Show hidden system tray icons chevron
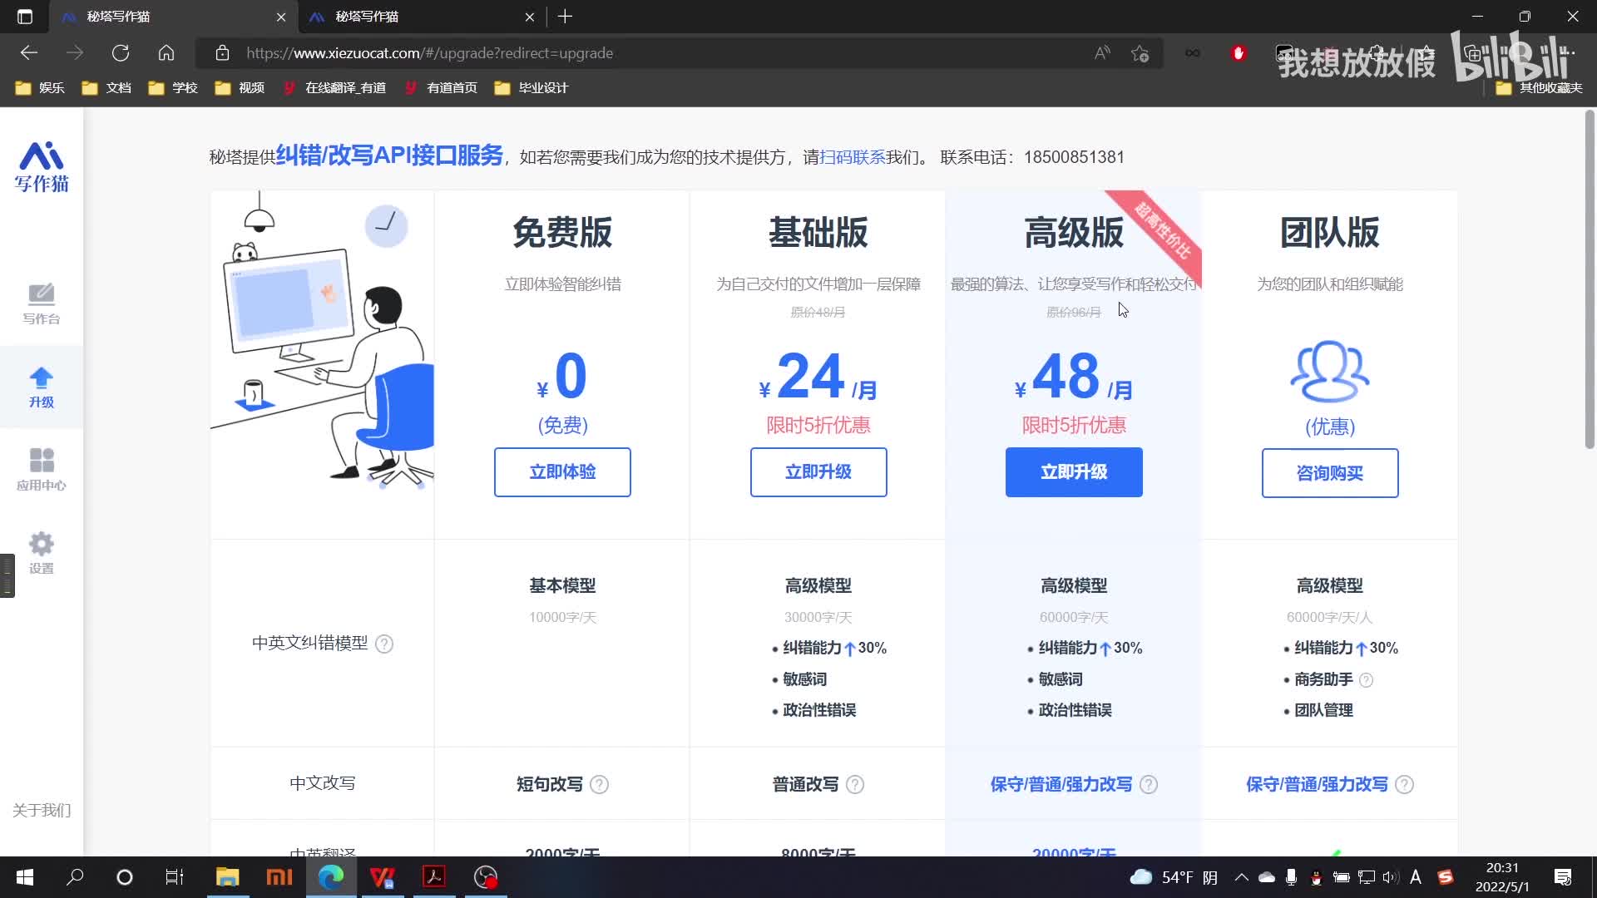The height and width of the screenshot is (898, 1597). 1241,877
